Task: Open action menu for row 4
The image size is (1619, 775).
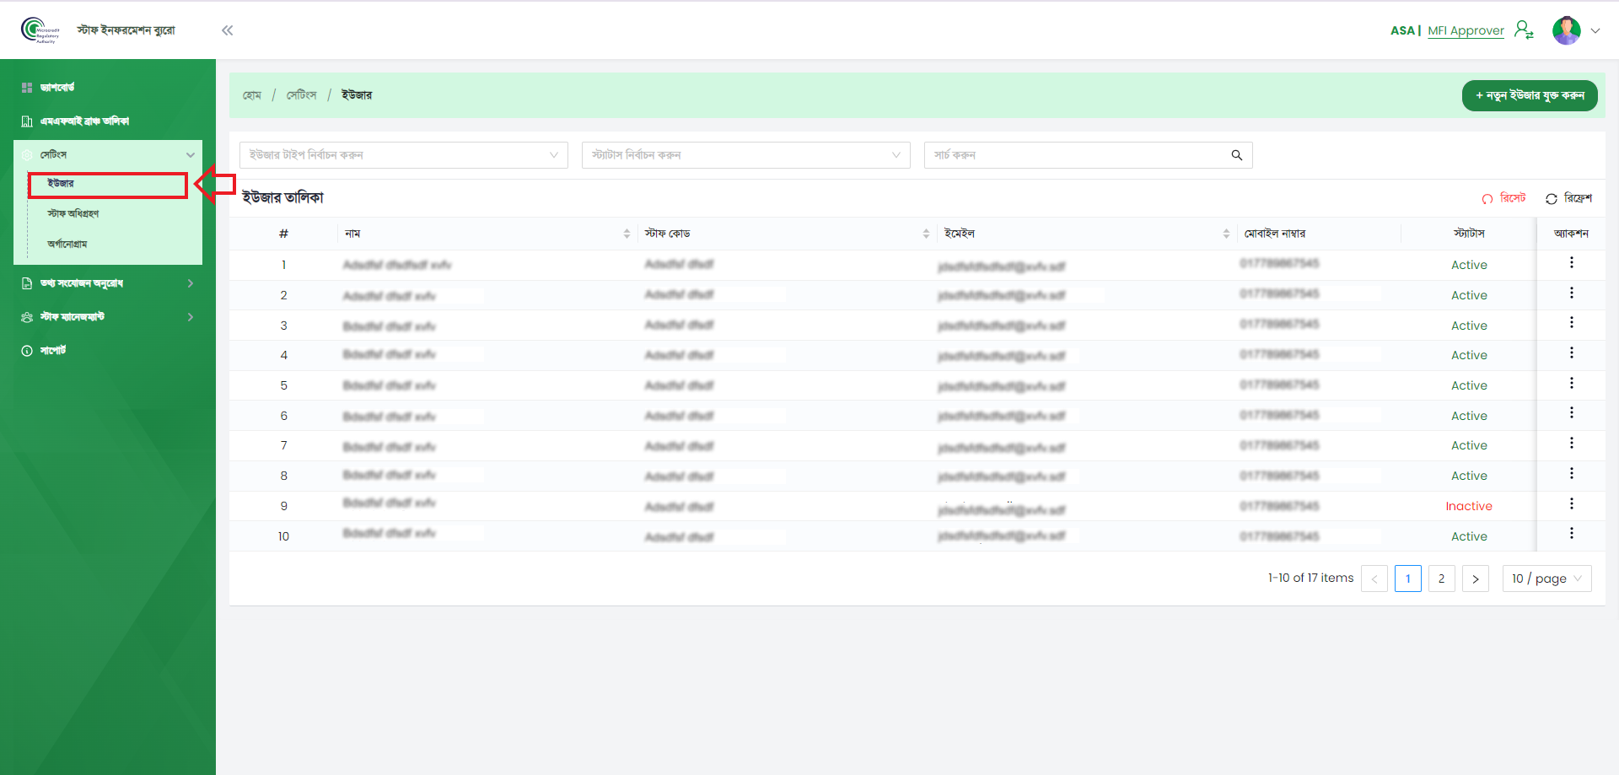Action: point(1571,353)
